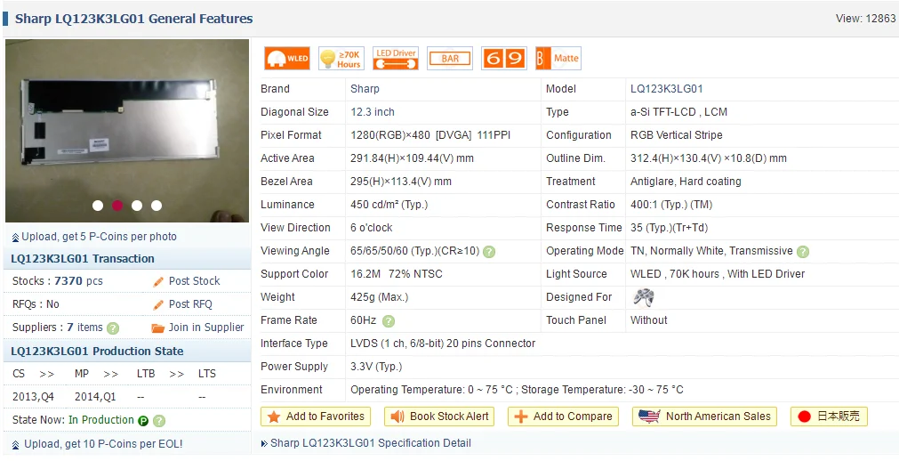Click Add to Favorites button
This screenshot has width=899, height=461.
click(x=316, y=417)
